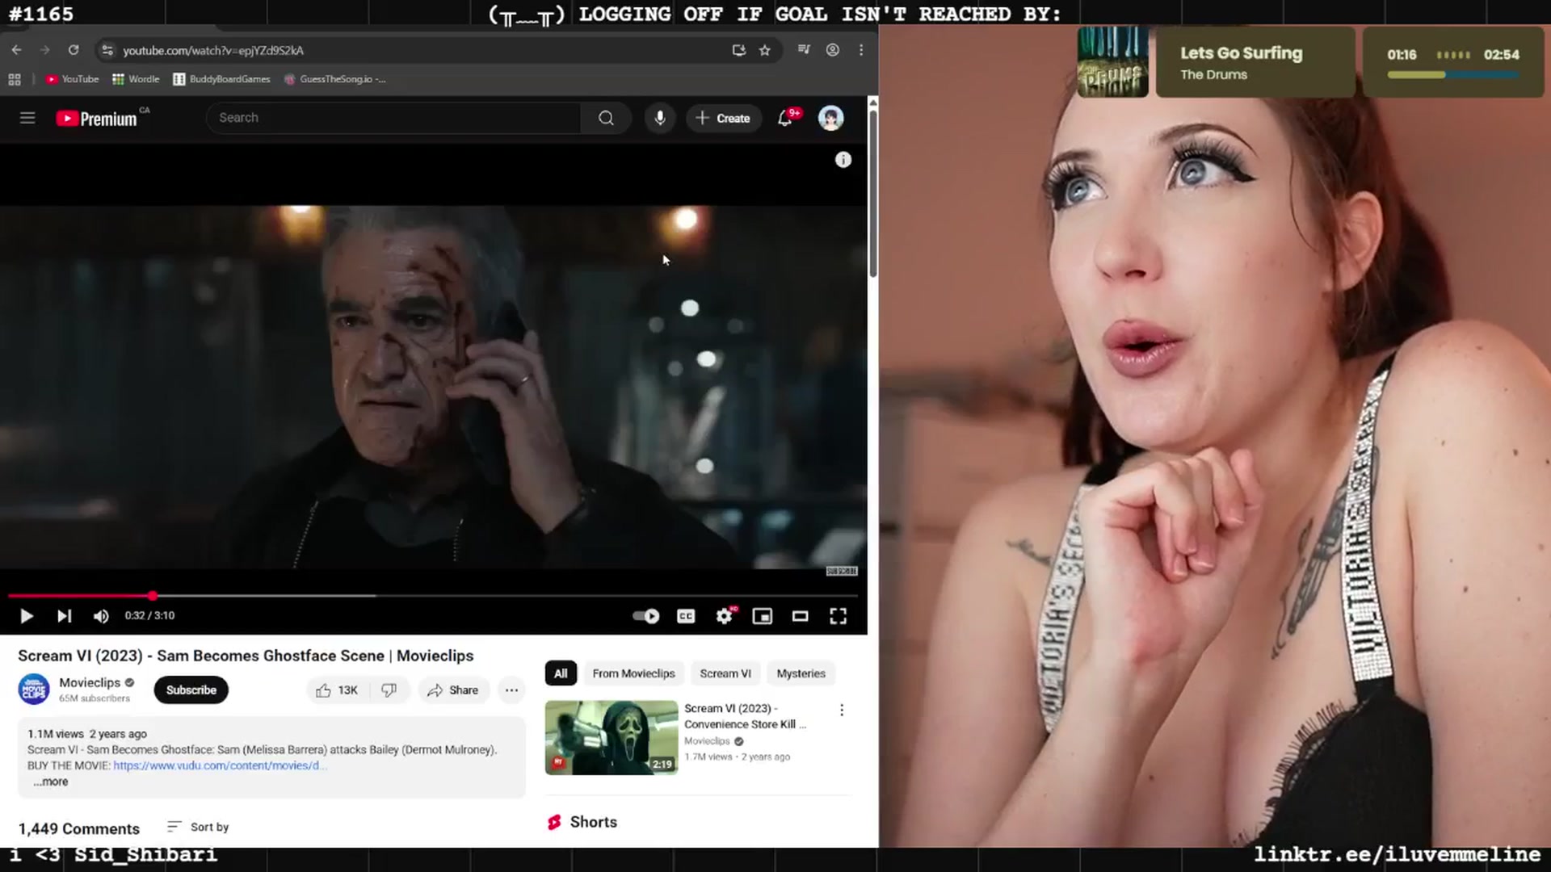Toggle closed captions

click(686, 616)
